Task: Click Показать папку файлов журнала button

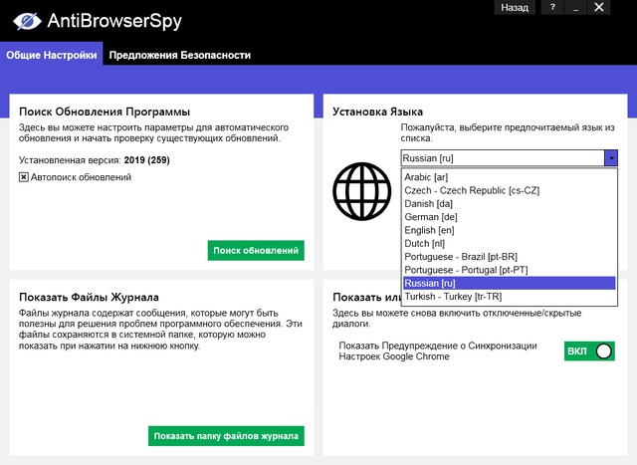Action: coord(226,436)
